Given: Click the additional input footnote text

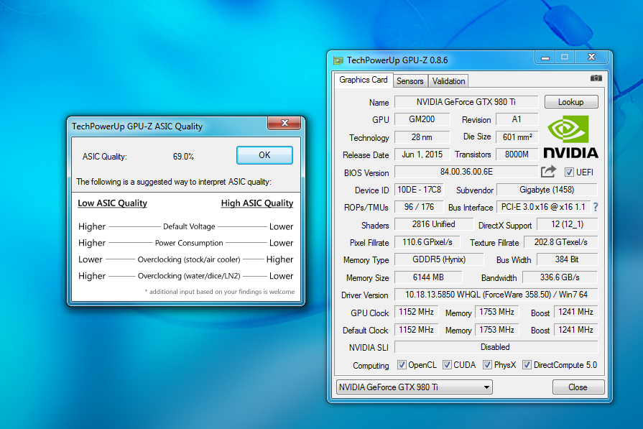Looking at the screenshot, I should [220, 292].
